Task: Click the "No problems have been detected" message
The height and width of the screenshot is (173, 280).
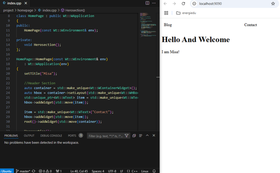Action: (x=42, y=143)
